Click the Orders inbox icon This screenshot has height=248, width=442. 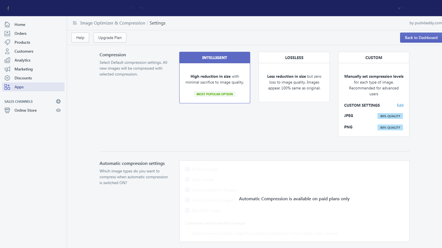pos(7,33)
